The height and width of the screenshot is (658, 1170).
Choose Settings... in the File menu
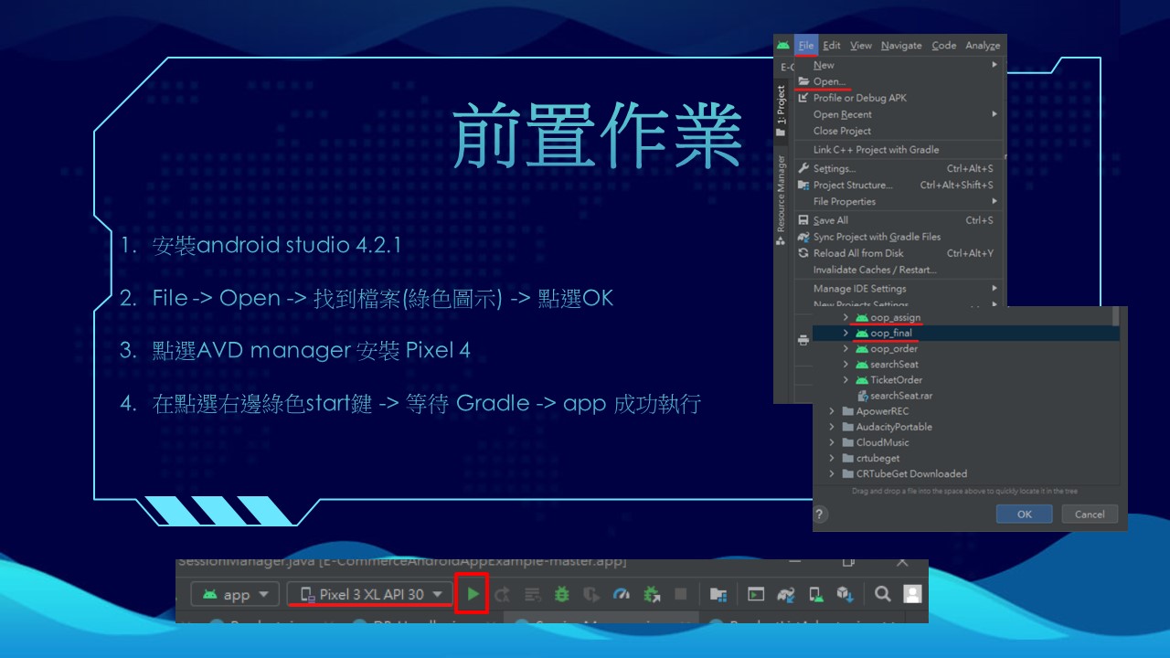(x=899, y=168)
